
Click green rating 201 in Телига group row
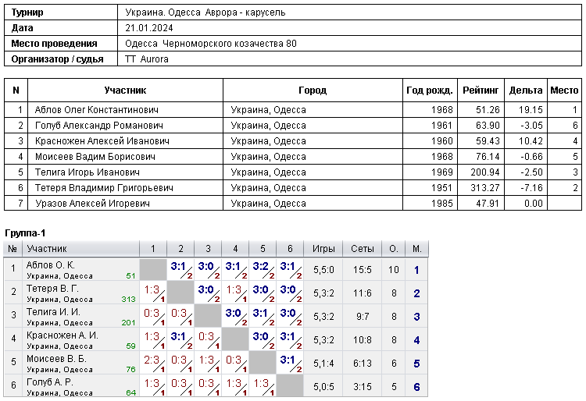(x=128, y=323)
